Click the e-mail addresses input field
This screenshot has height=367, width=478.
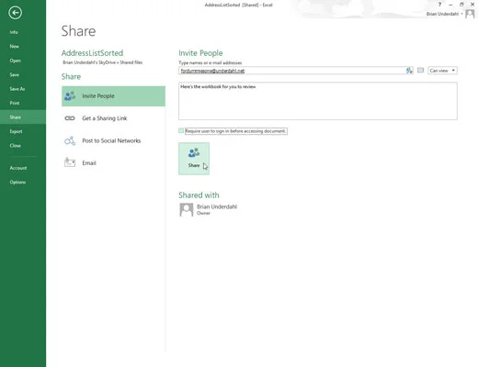tap(292, 71)
